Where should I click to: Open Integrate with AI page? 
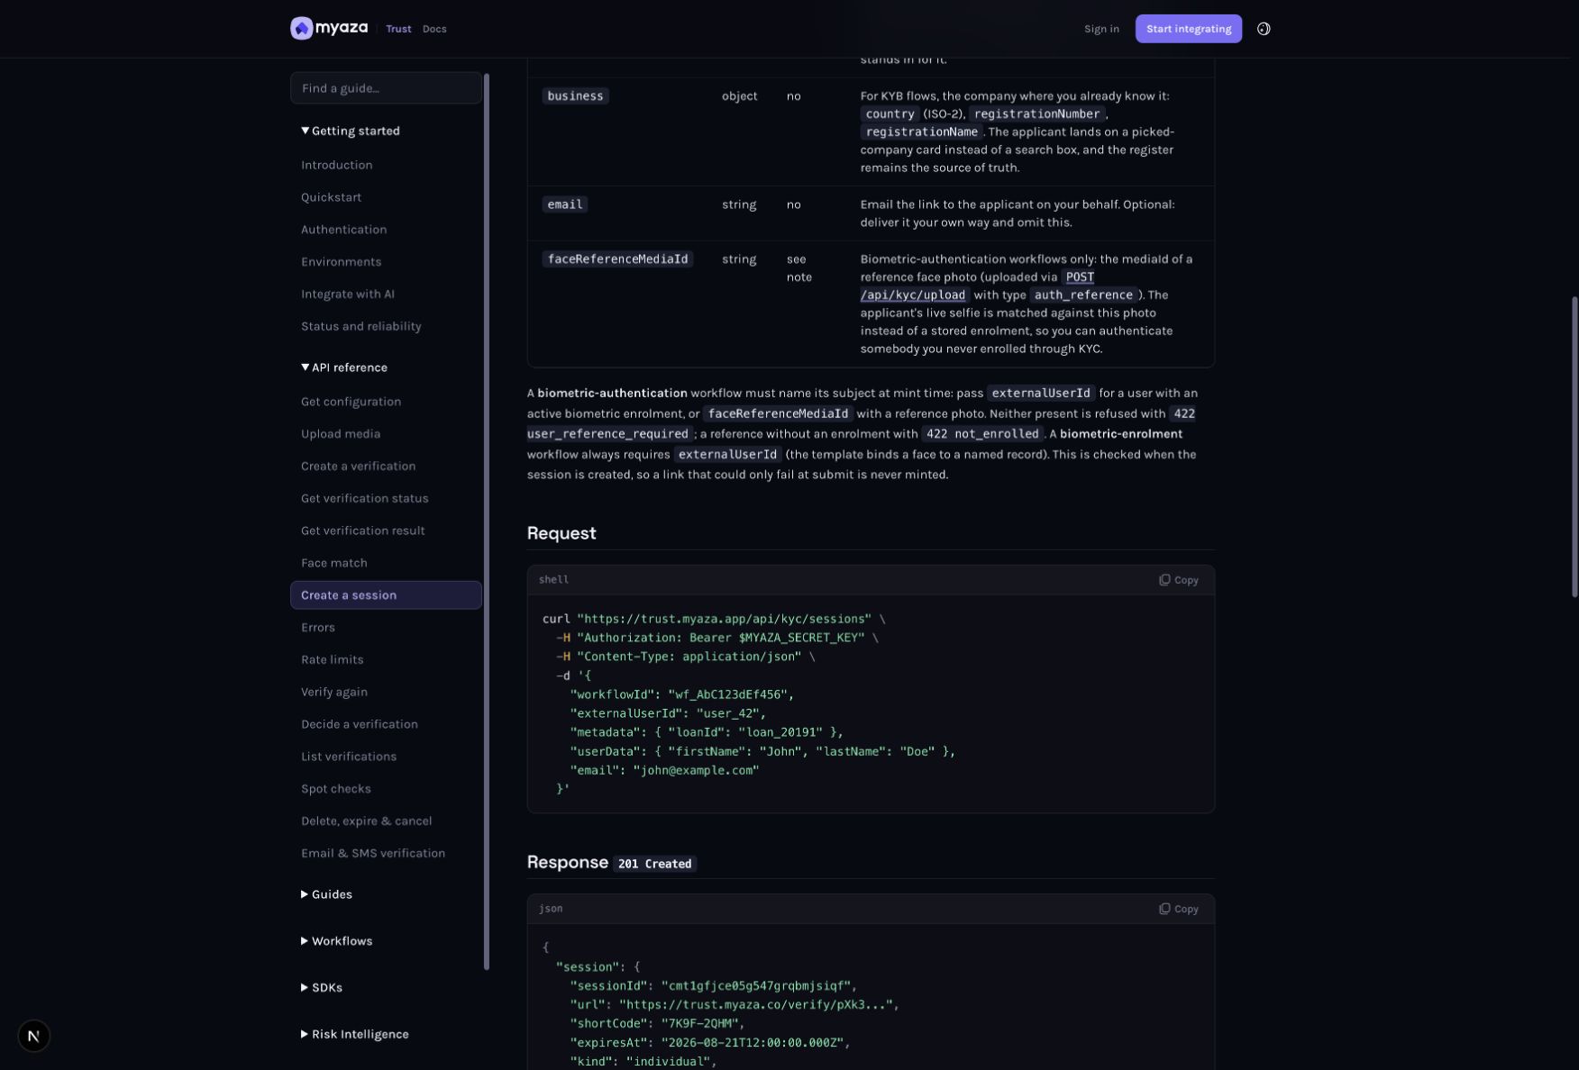click(x=347, y=295)
